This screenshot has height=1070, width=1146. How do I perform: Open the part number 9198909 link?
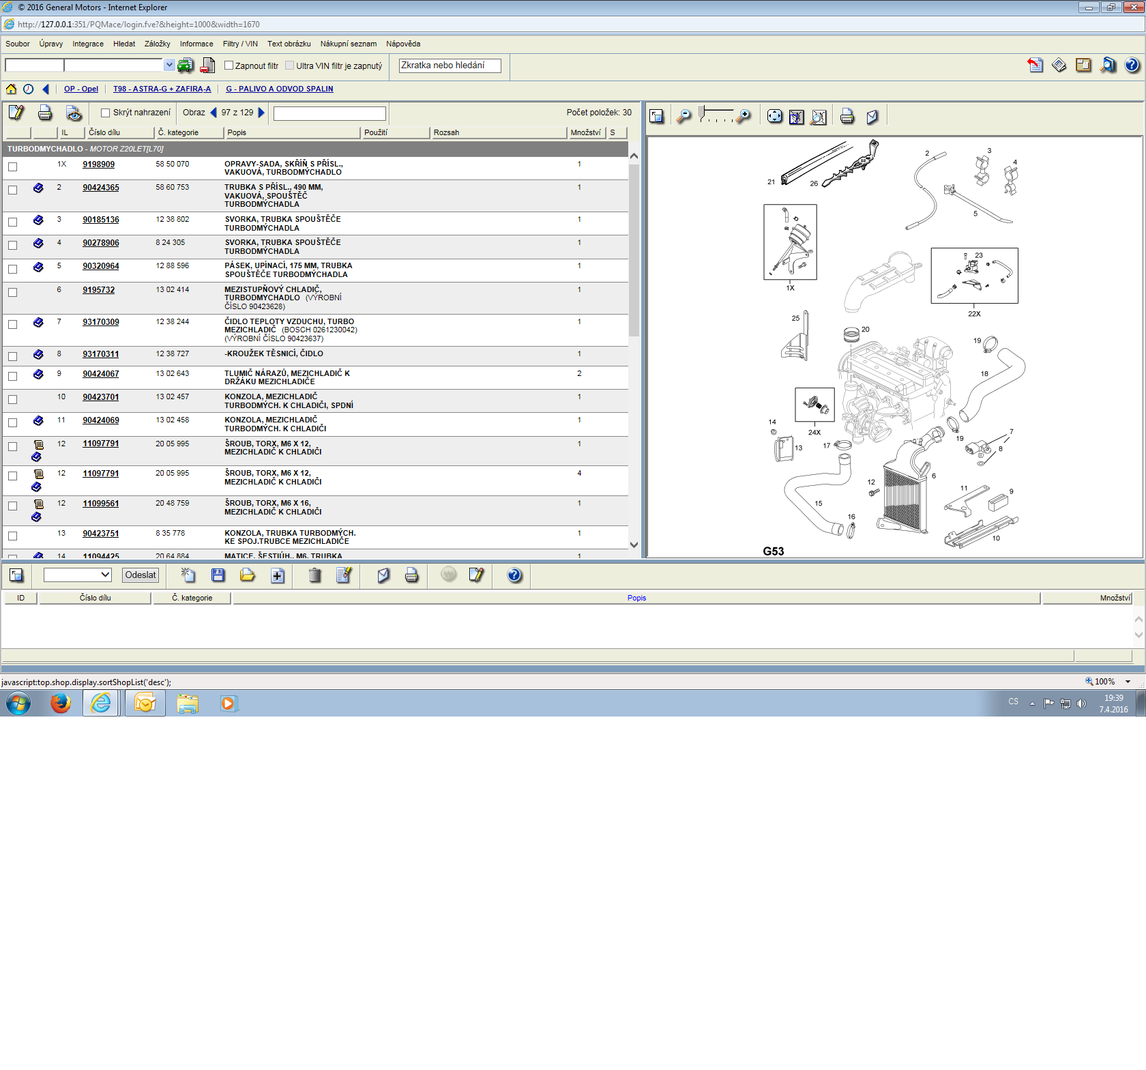pyautogui.click(x=98, y=164)
